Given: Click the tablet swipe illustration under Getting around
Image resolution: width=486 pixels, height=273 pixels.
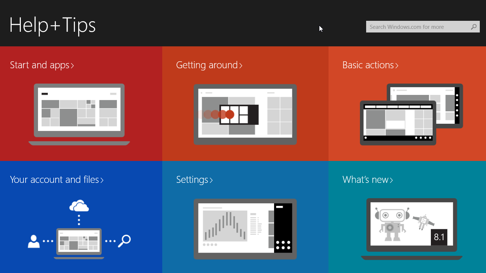Looking at the screenshot, I should pyautogui.click(x=245, y=114).
